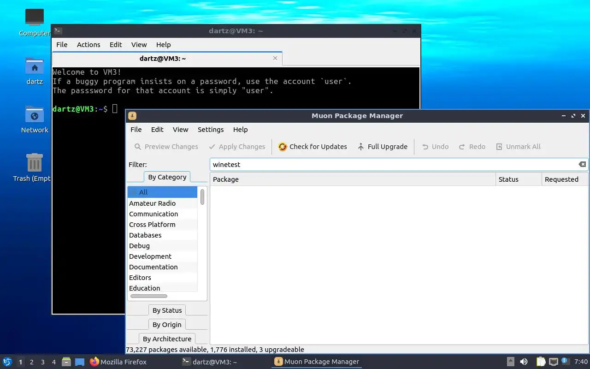Screen dimensions: 590x369
Task: Select the Debug category
Action: click(162, 246)
